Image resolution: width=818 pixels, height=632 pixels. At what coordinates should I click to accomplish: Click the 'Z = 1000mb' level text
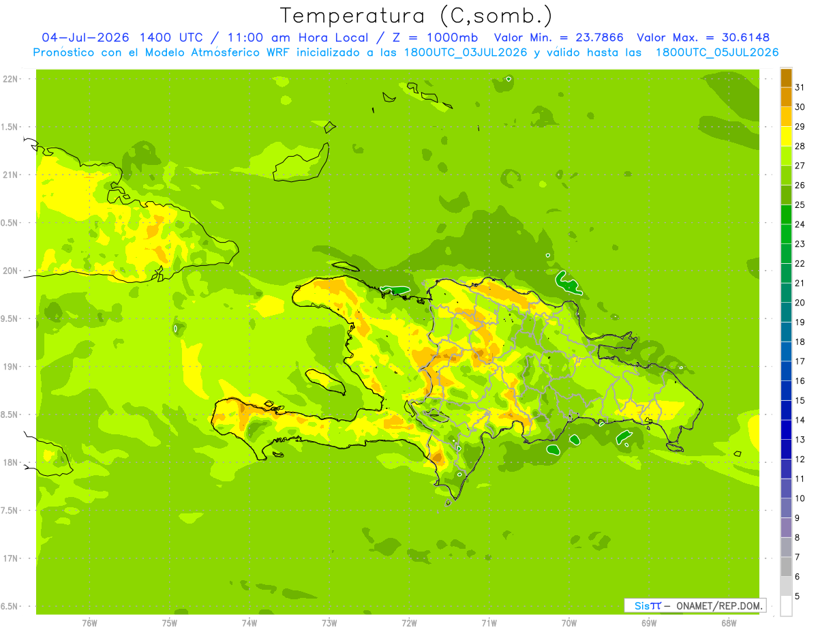435,37
